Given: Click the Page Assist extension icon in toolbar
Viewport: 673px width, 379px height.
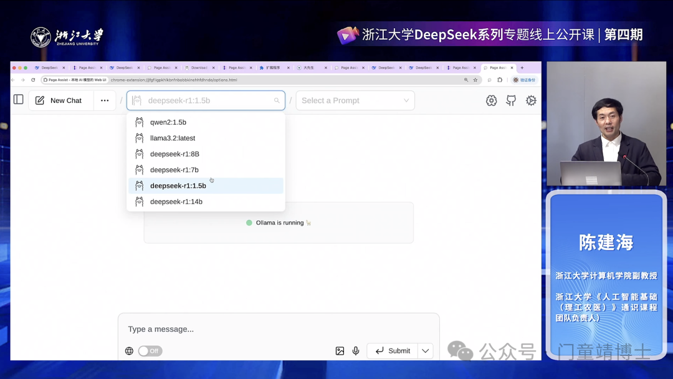Looking at the screenshot, I should (x=489, y=80).
